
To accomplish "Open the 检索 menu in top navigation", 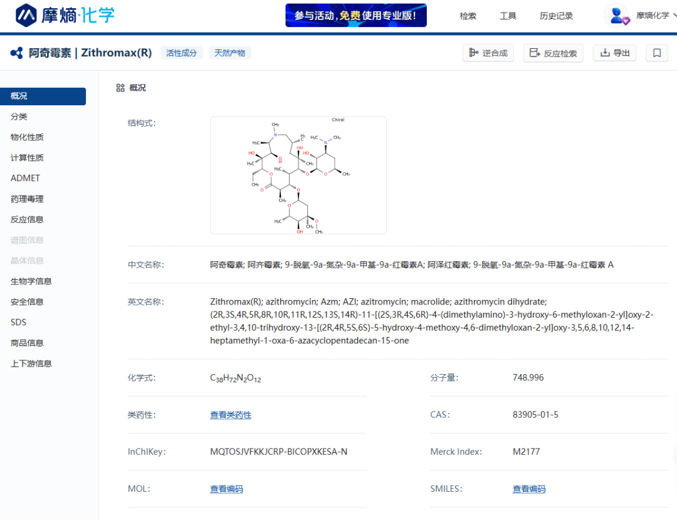I will [x=468, y=16].
